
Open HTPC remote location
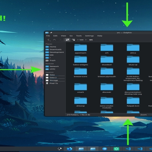55,69
